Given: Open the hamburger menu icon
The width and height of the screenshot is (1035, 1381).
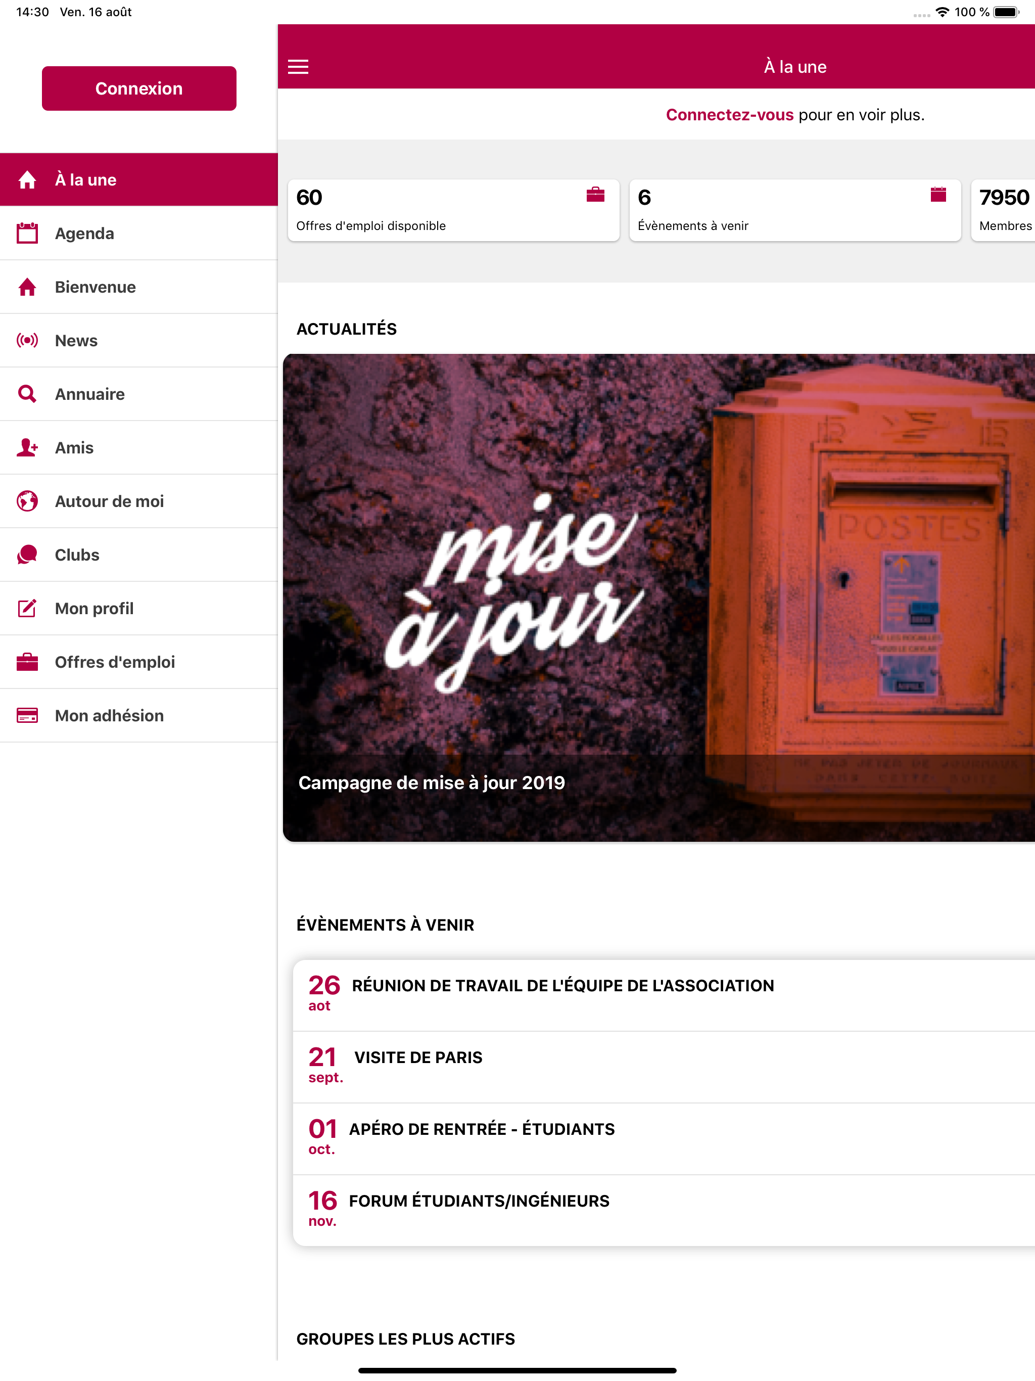Looking at the screenshot, I should tap(298, 67).
